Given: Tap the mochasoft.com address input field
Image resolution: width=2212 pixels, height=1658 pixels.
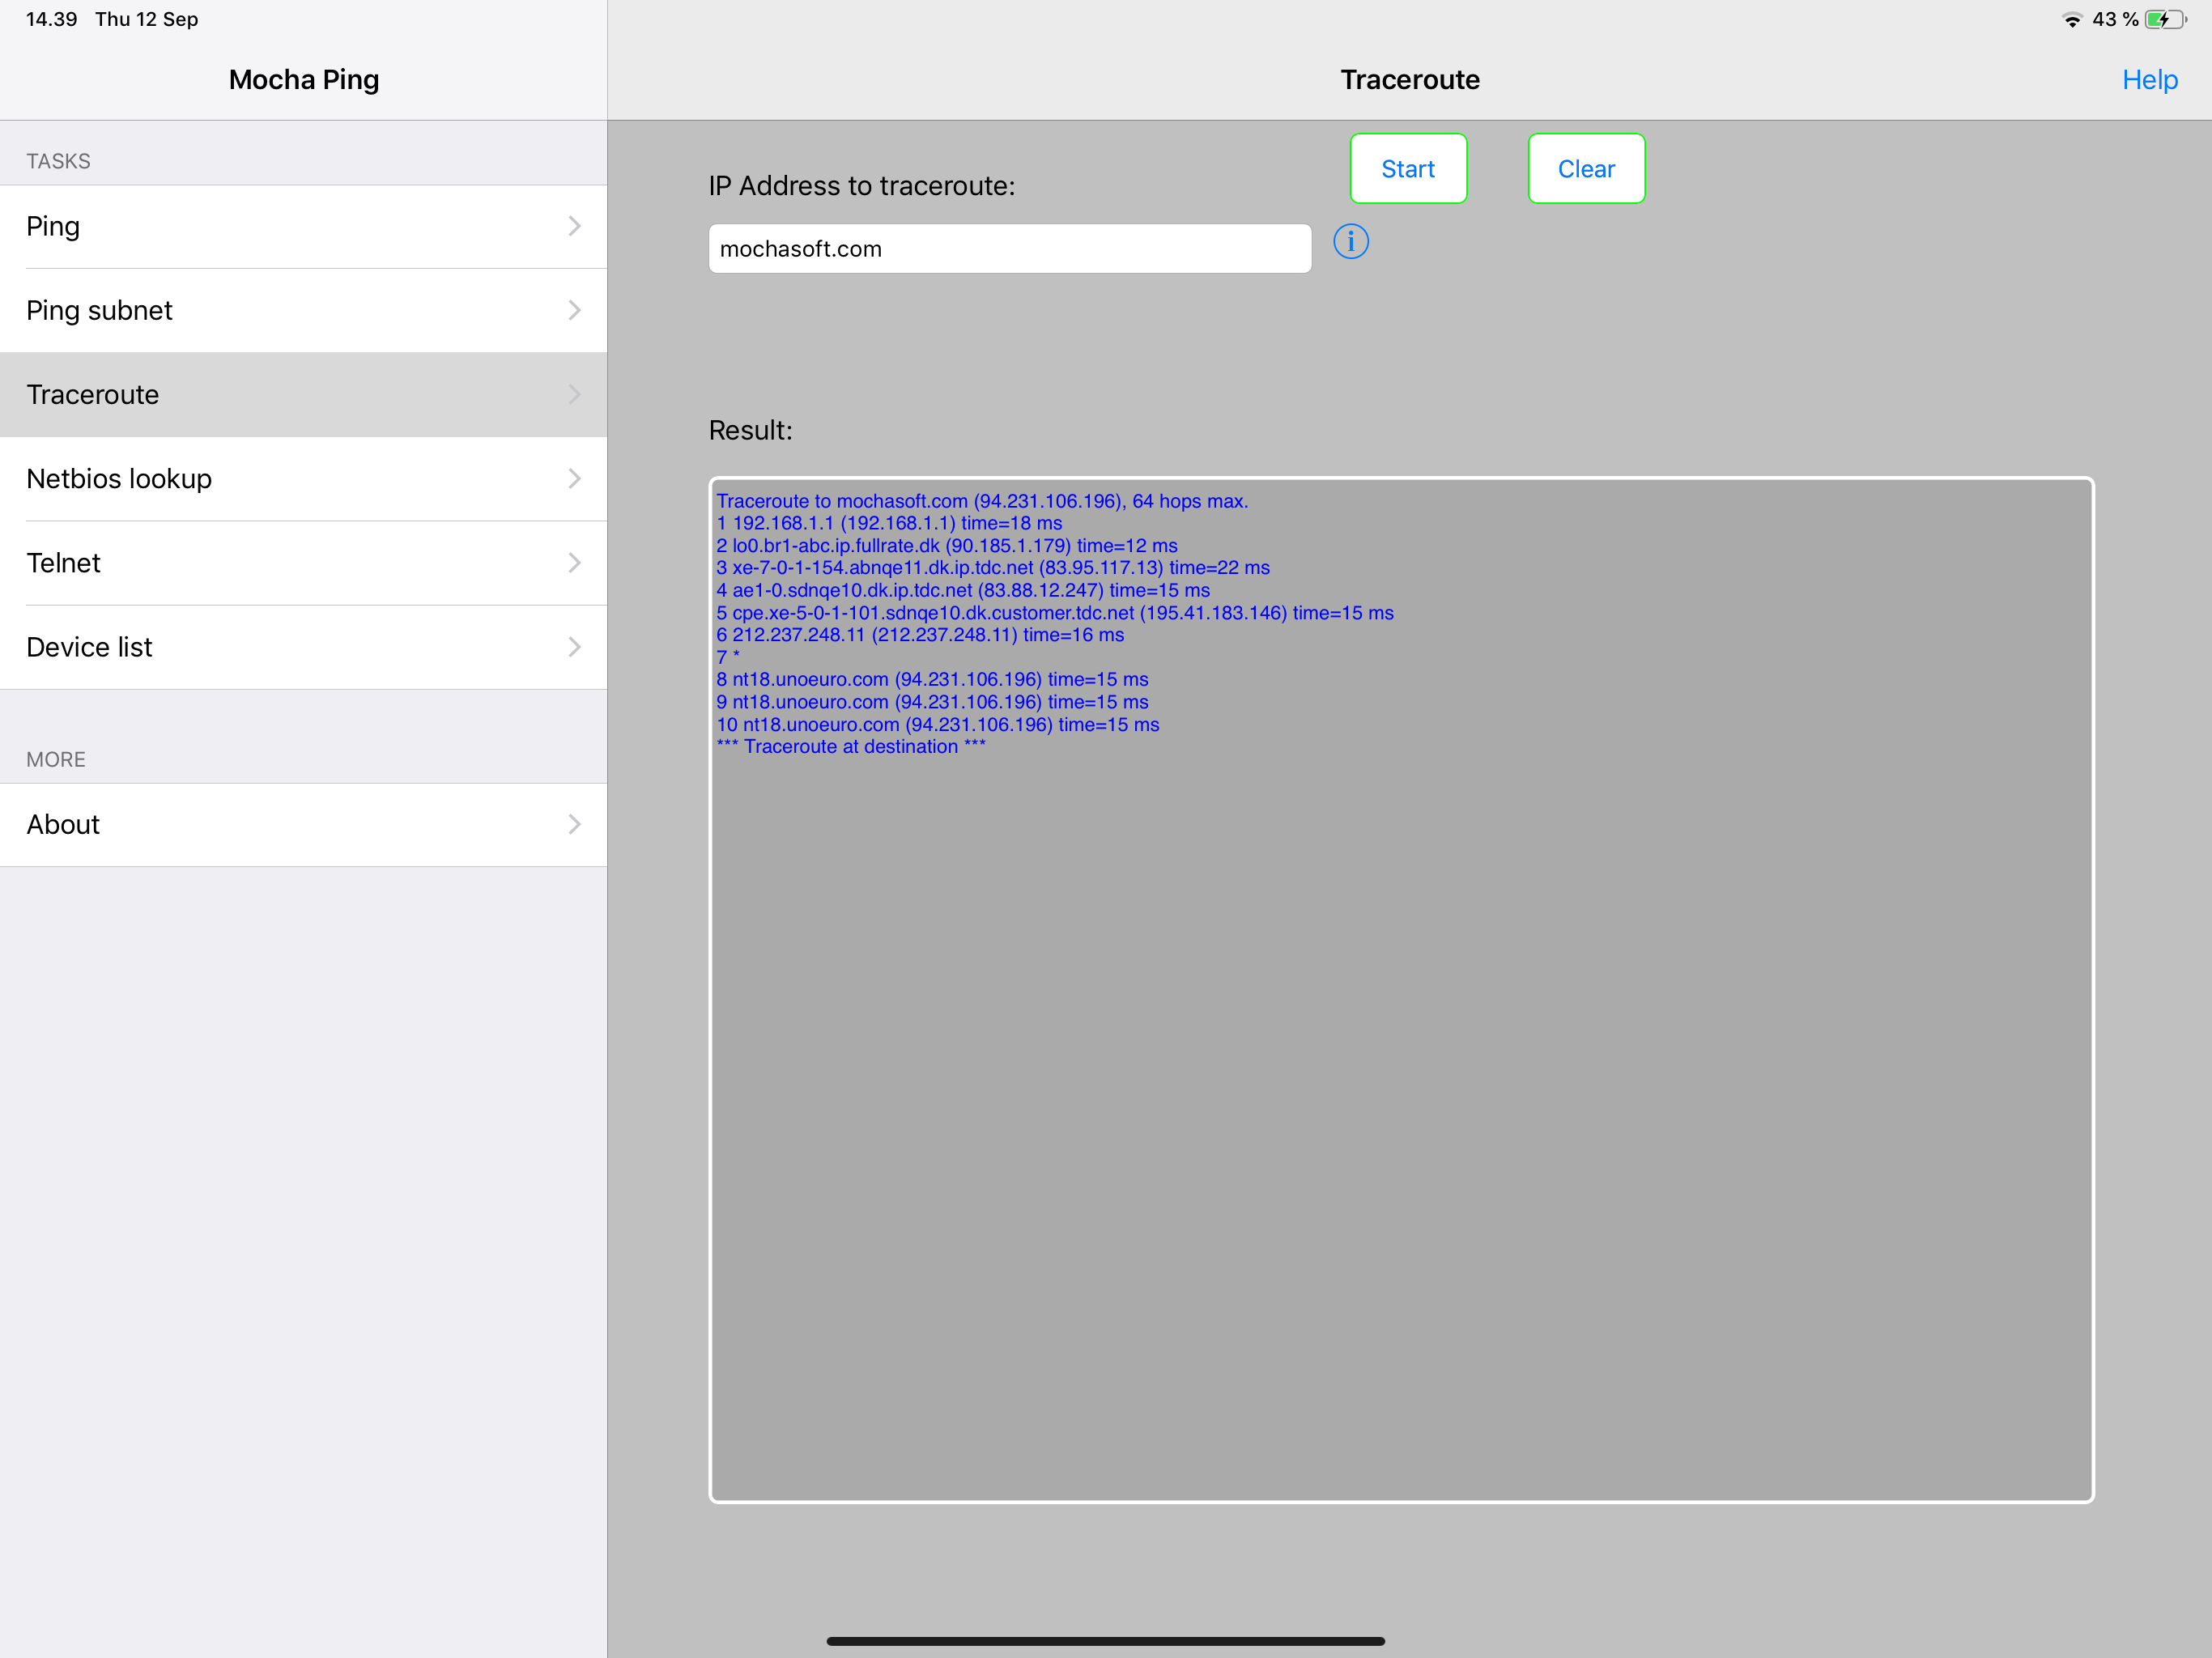Looking at the screenshot, I should click(1009, 248).
